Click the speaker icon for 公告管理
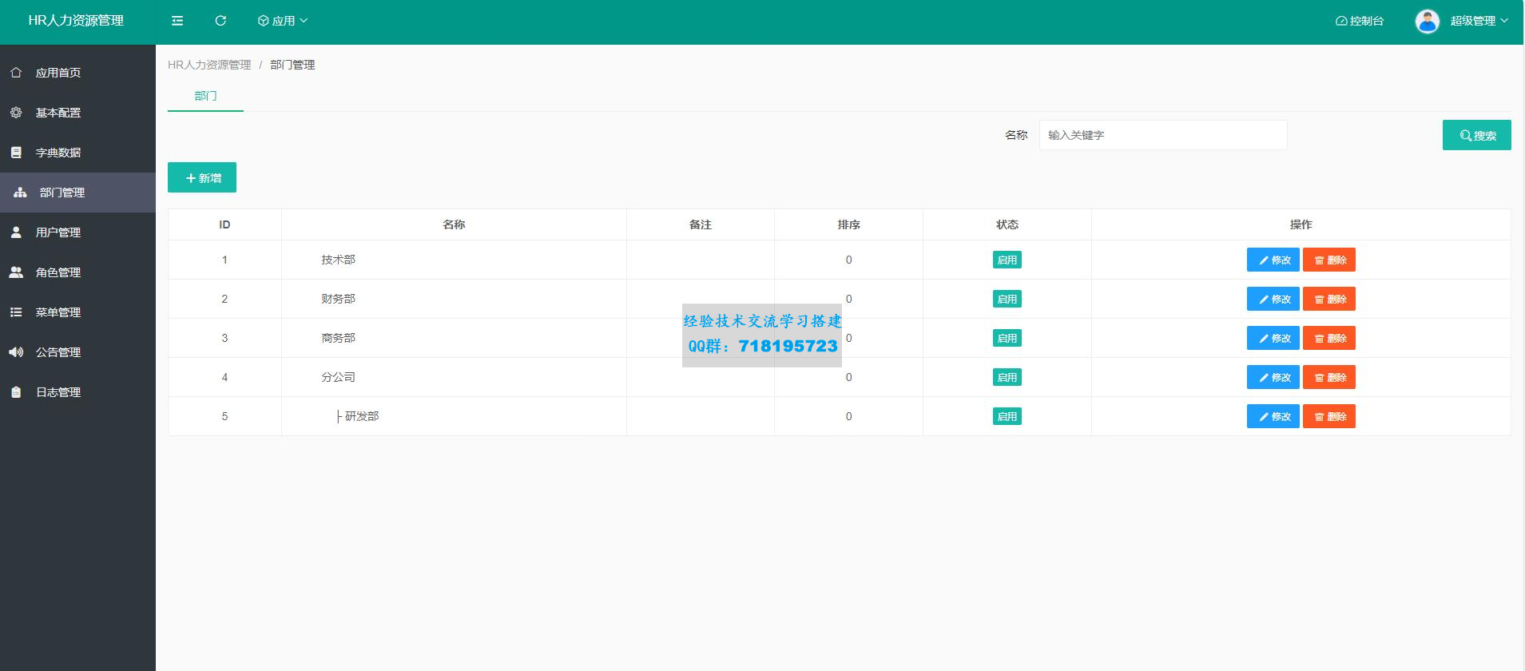This screenshot has height=671, width=1525. pyautogui.click(x=16, y=352)
